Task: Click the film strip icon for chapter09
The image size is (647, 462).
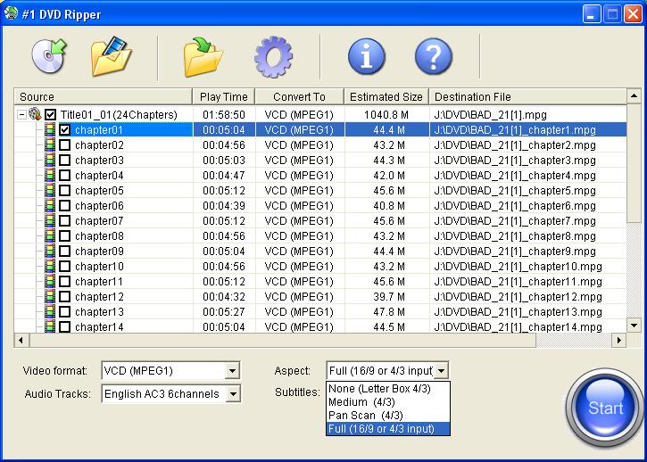Action: [49, 252]
